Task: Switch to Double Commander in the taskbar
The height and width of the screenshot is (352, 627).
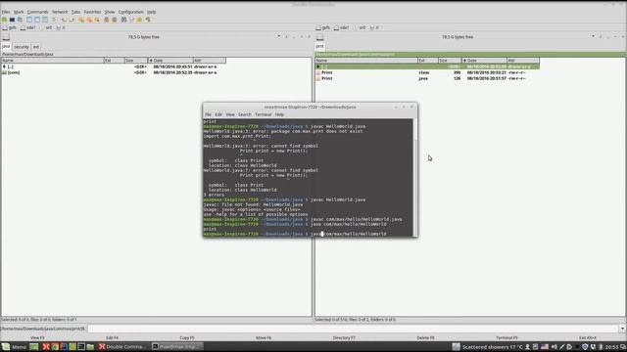Action: tap(123, 347)
